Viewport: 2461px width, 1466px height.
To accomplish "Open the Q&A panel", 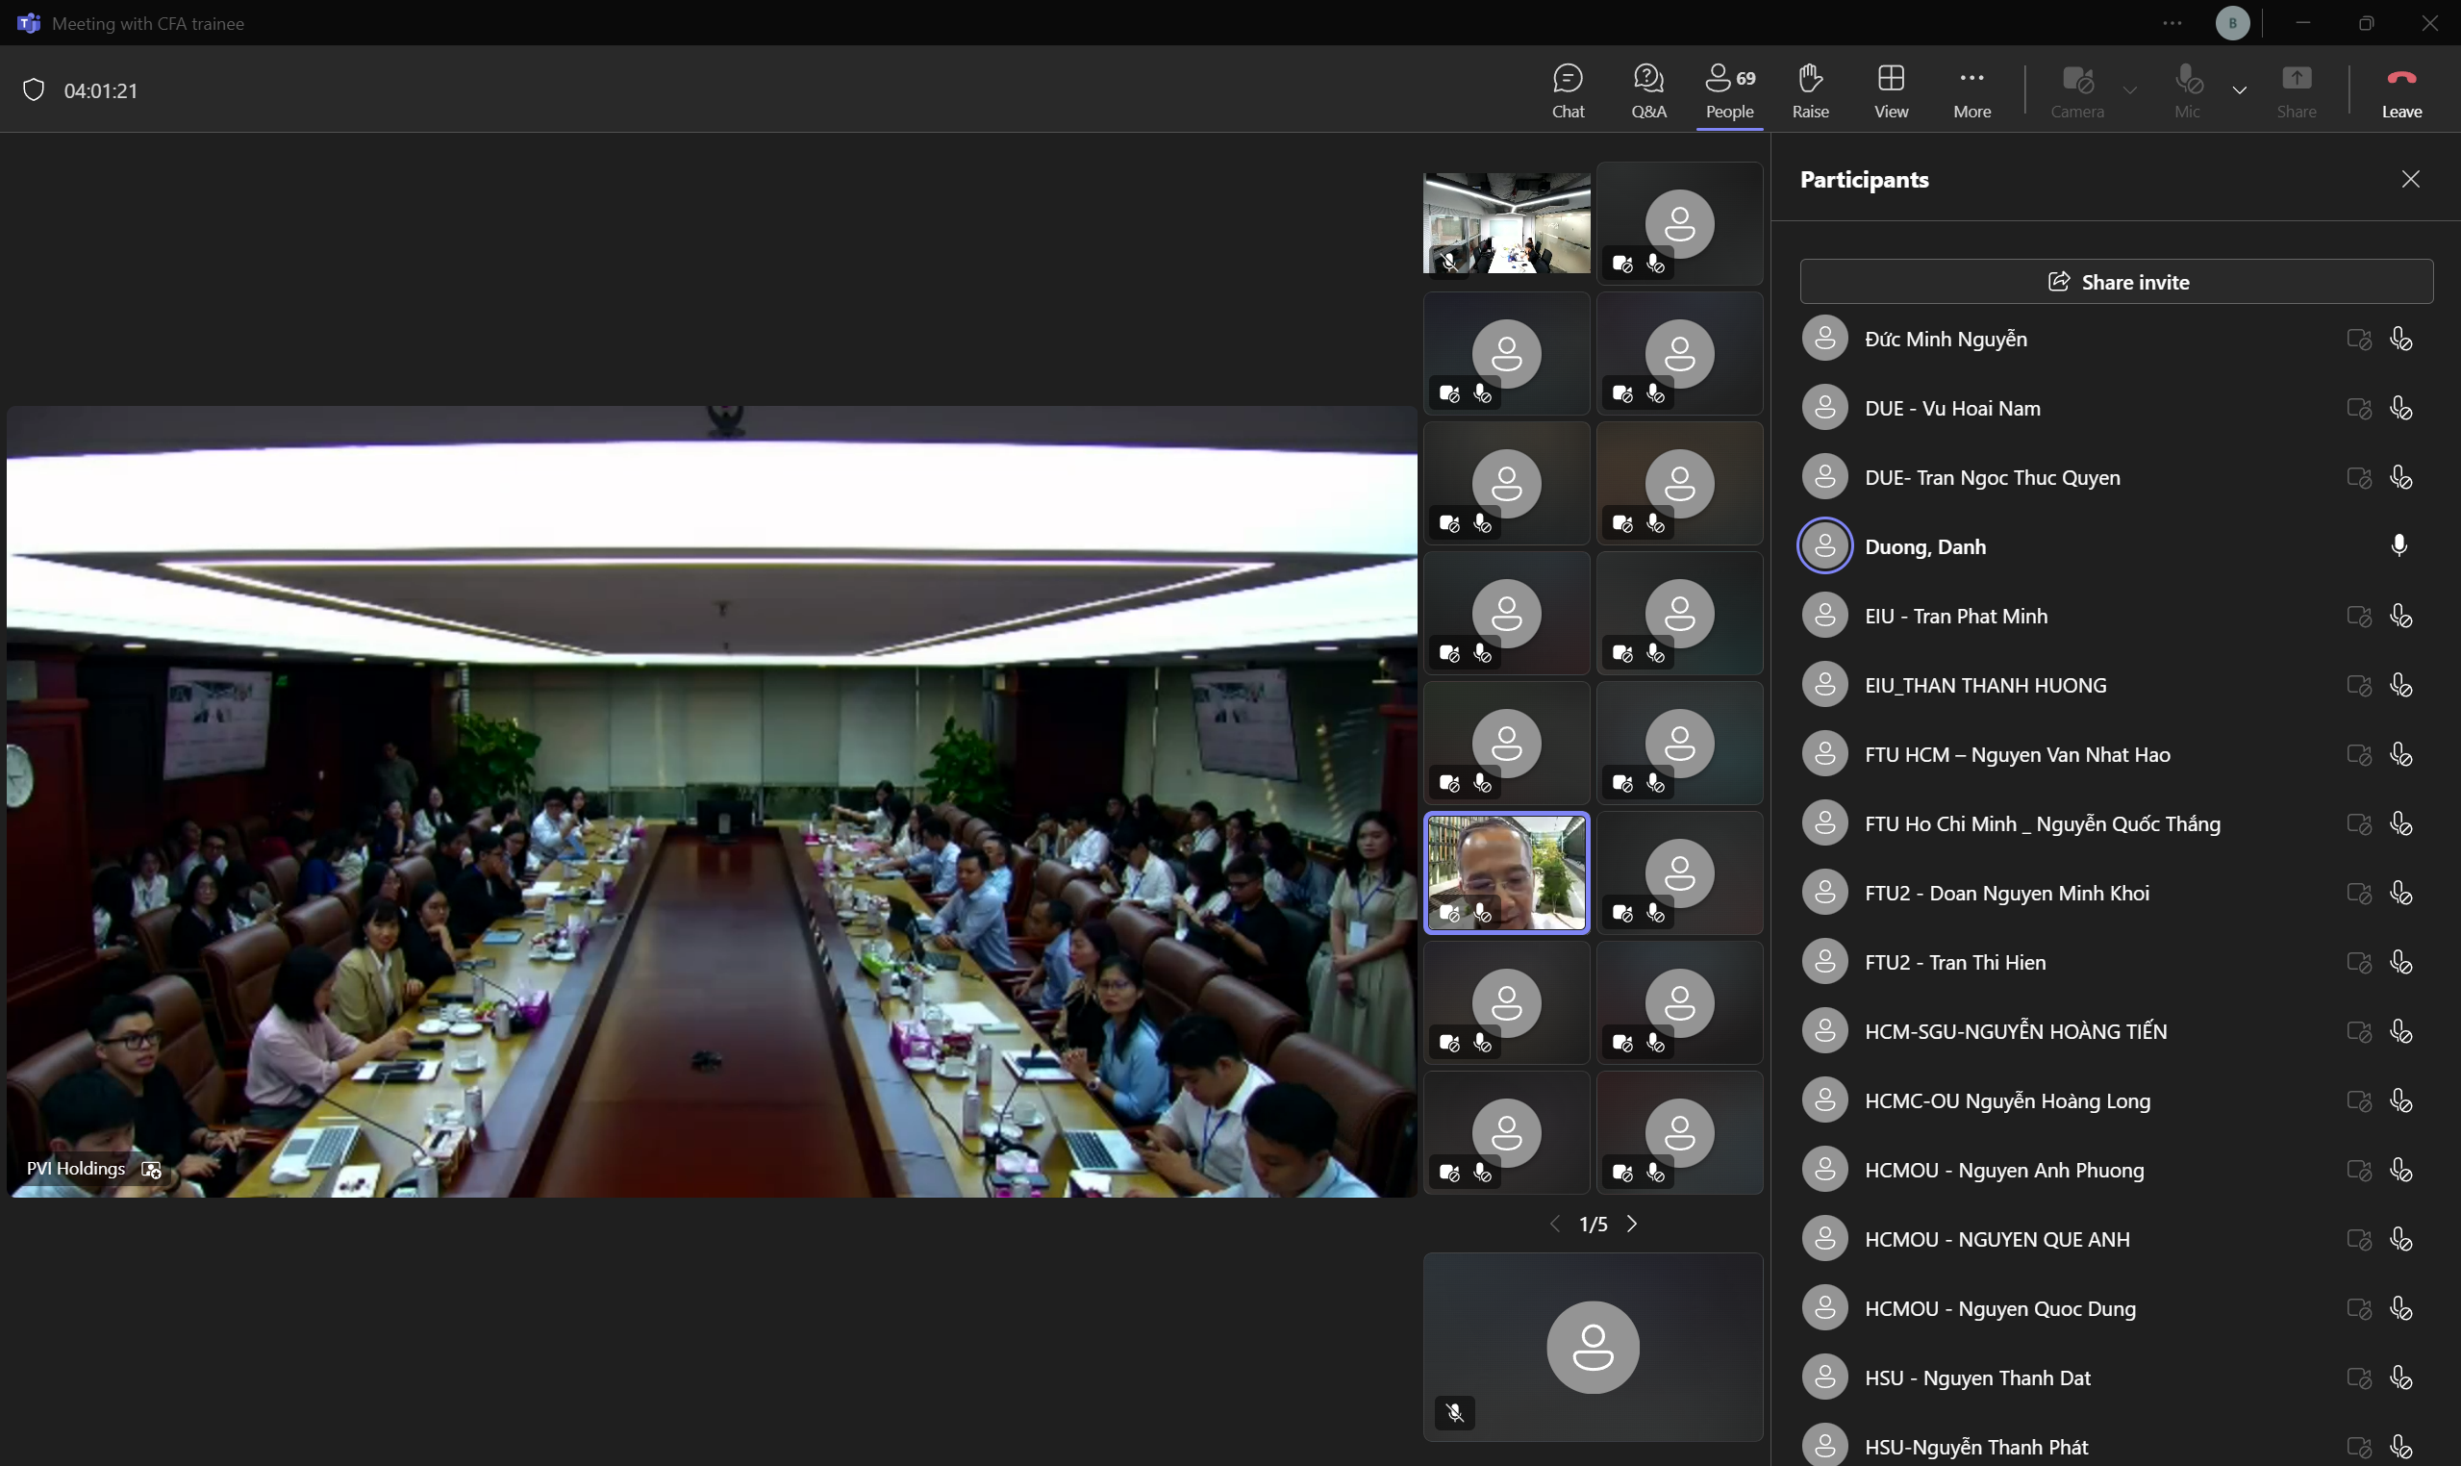I will click(1648, 89).
